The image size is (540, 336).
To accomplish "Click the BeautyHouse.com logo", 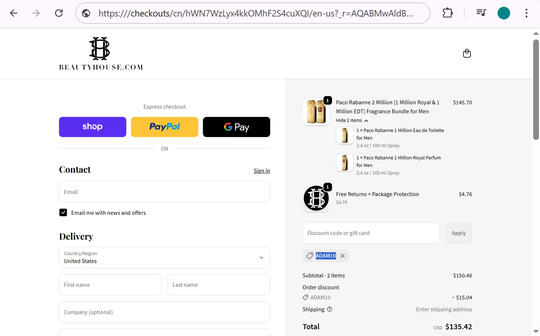I will click(101, 53).
